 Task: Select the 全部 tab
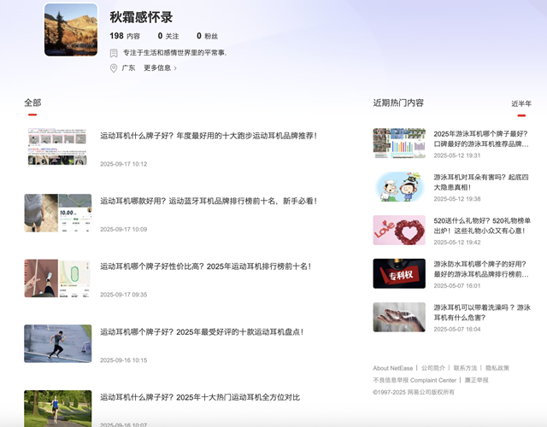click(x=32, y=103)
